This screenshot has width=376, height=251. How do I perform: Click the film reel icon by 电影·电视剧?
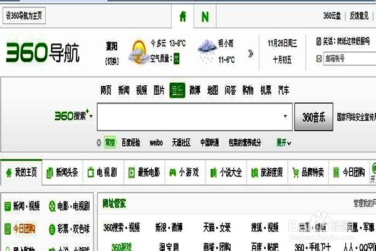(52, 206)
